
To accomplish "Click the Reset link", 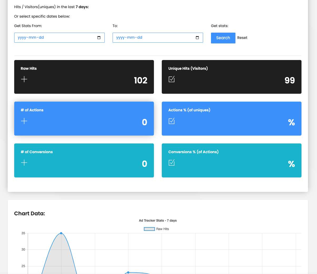I will (x=242, y=38).
